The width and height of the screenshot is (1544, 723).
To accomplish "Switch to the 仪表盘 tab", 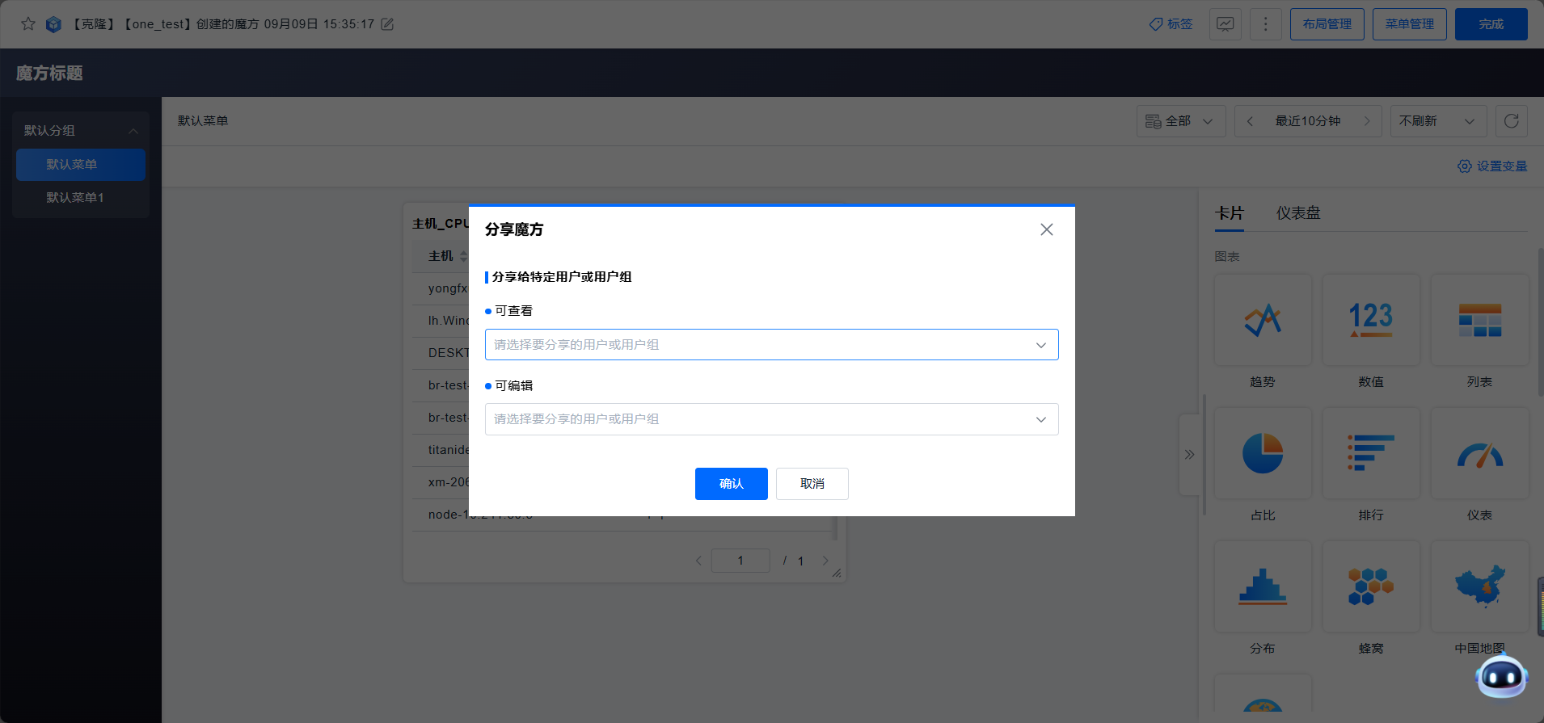I will 1297,213.
